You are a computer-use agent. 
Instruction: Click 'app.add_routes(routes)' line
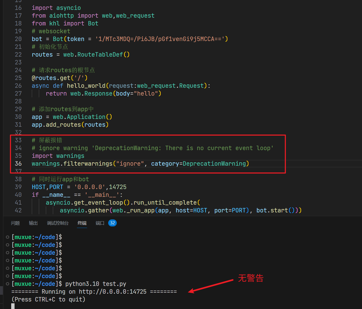point(70,125)
